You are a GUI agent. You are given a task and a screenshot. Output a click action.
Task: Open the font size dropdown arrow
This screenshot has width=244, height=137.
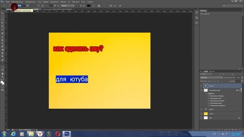(x=55, y=6)
